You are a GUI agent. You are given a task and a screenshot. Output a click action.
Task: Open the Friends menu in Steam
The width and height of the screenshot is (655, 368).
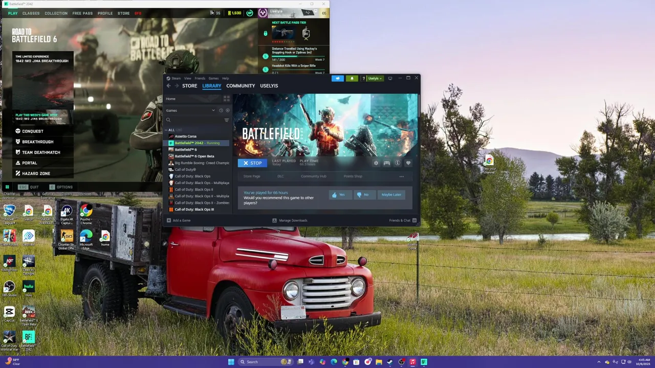(200, 78)
